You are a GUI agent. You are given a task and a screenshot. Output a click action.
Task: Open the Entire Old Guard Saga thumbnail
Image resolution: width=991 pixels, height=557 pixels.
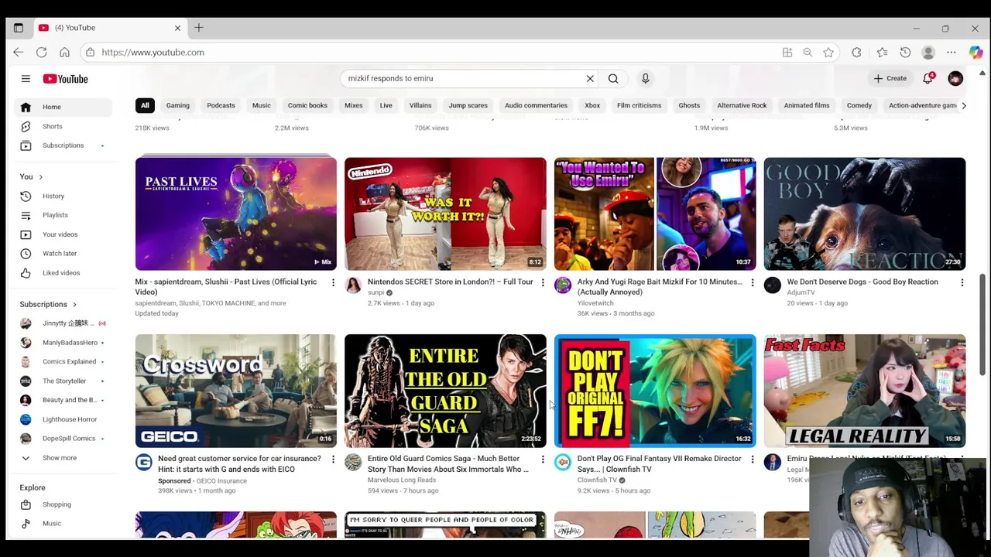click(x=445, y=391)
